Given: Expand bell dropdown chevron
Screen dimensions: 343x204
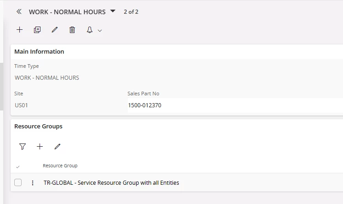Looking at the screenshot, I should [x=100, y=31].
